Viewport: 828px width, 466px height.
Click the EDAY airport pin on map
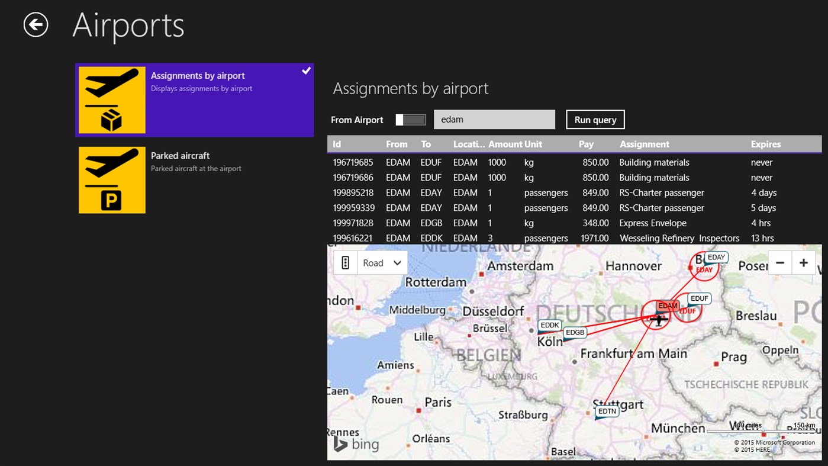pyautogui.click(x=716, y=258)
